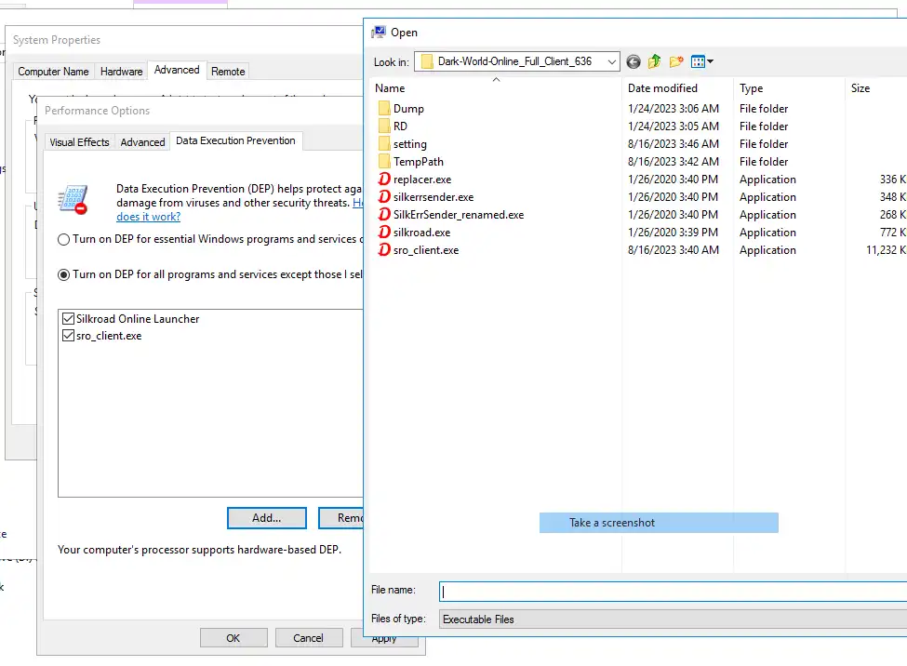The height and width of the screenshot is (666, 907).
Task: Go back using the Open dialog back arrow
Action: tap(634, 62)
